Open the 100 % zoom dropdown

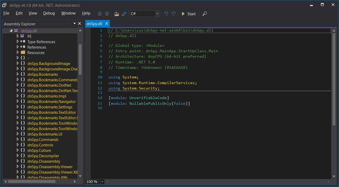[103, 182]
